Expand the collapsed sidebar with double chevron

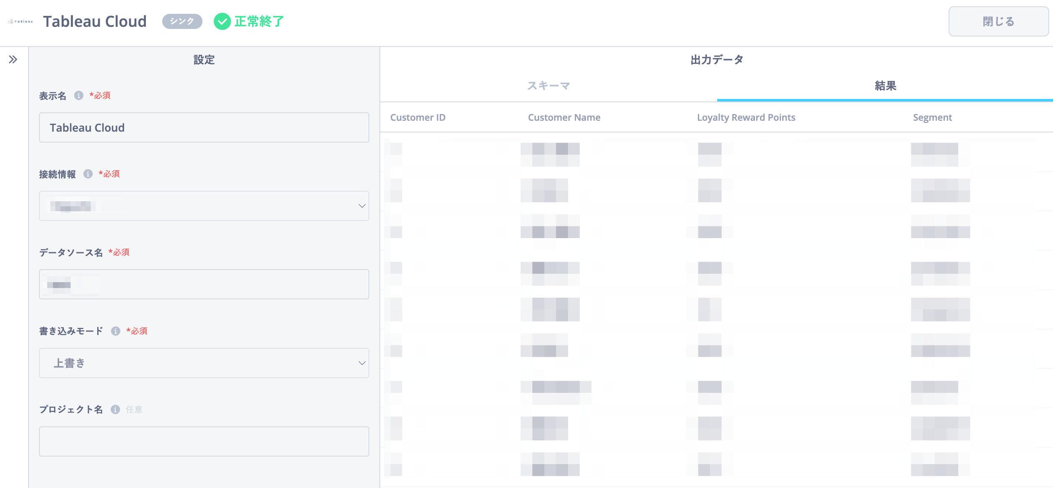tap(13, 60)
